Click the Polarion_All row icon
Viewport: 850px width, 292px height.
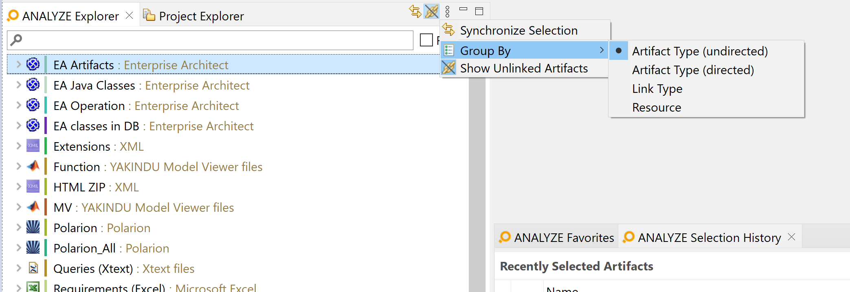coord(33,247)
